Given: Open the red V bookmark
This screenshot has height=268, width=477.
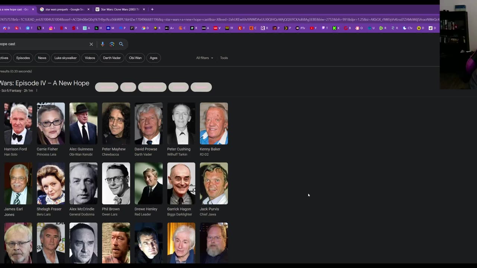Looking at the screenshot, I should (x=217, y=28).
